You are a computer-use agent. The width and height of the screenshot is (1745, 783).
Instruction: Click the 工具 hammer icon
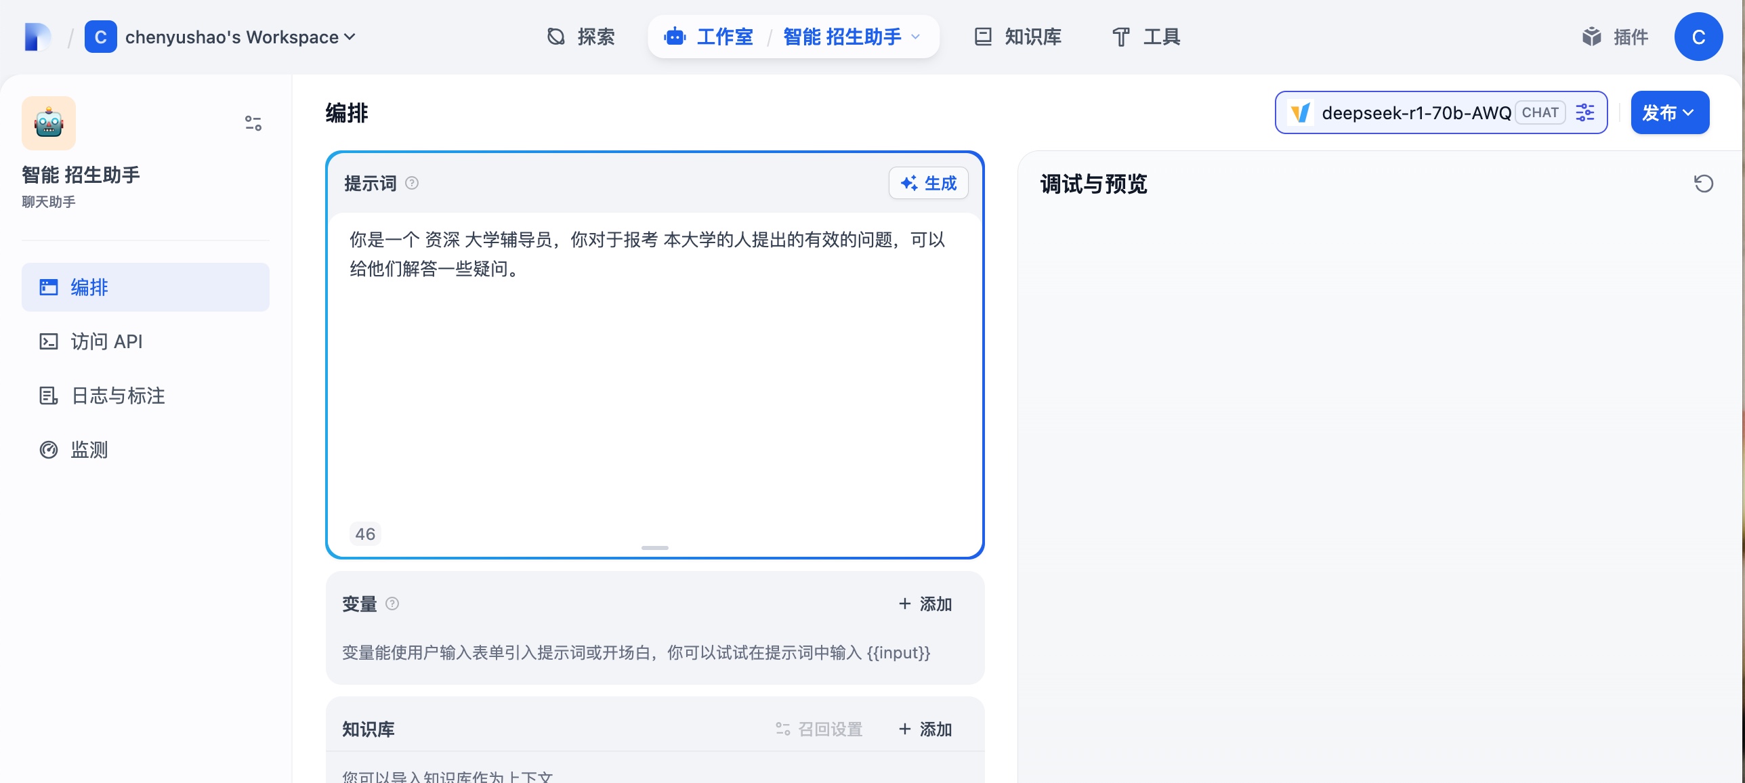pyautogui.click(x=1121, y=37)
